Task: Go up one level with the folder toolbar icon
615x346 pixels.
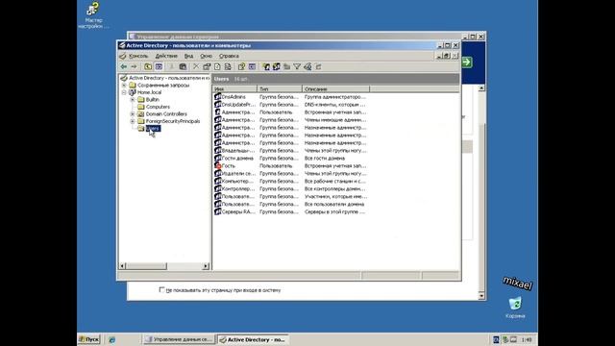Action: tap(148, 66)
